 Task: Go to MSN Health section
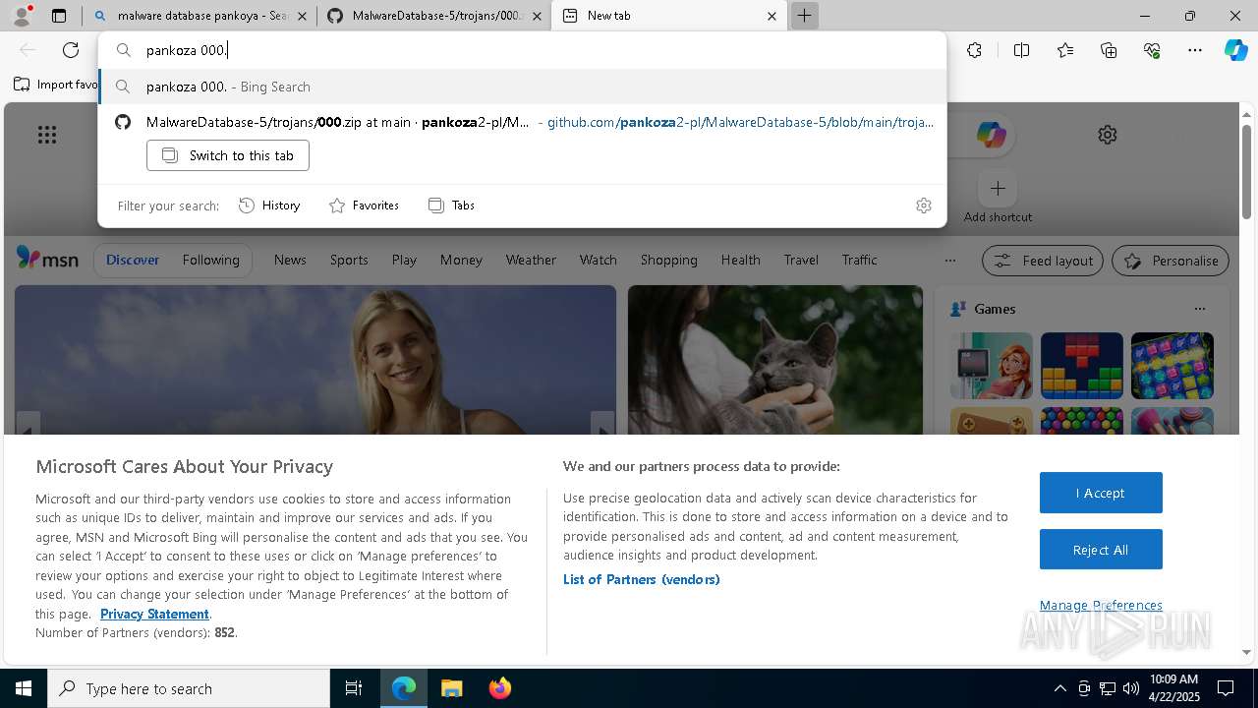(x=740, y=260)
